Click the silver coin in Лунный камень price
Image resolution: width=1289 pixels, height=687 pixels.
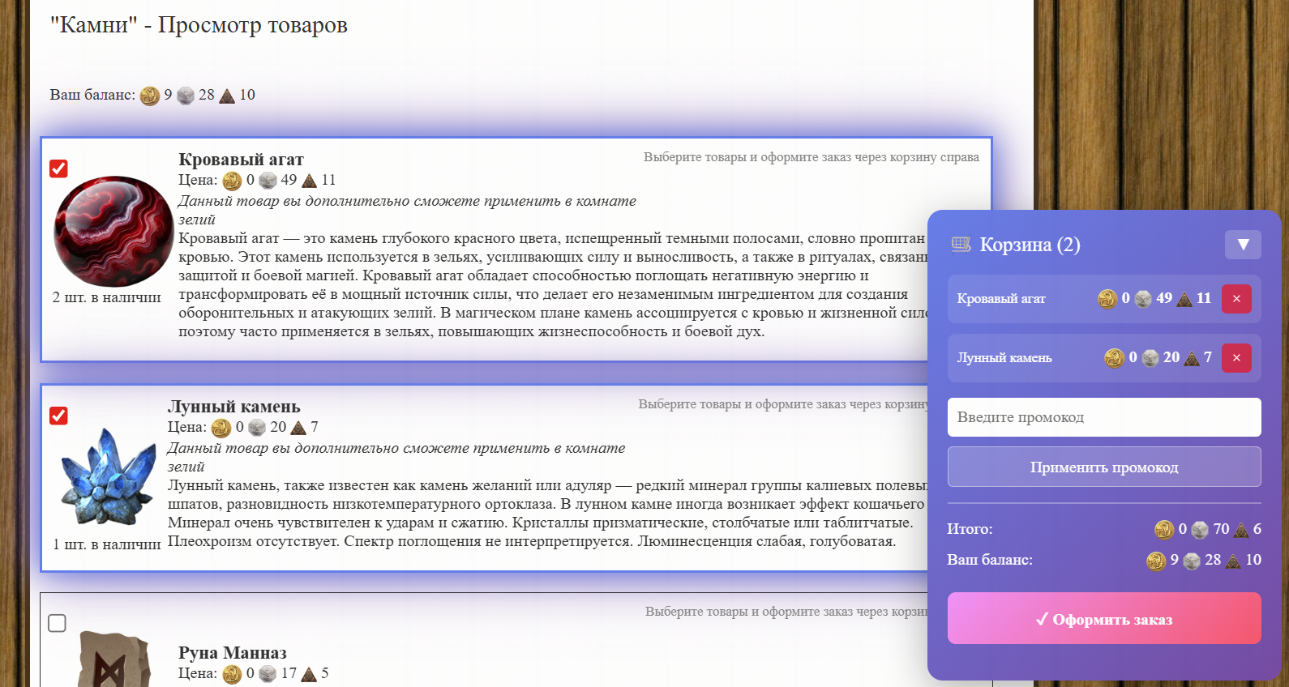pos(257,428)
